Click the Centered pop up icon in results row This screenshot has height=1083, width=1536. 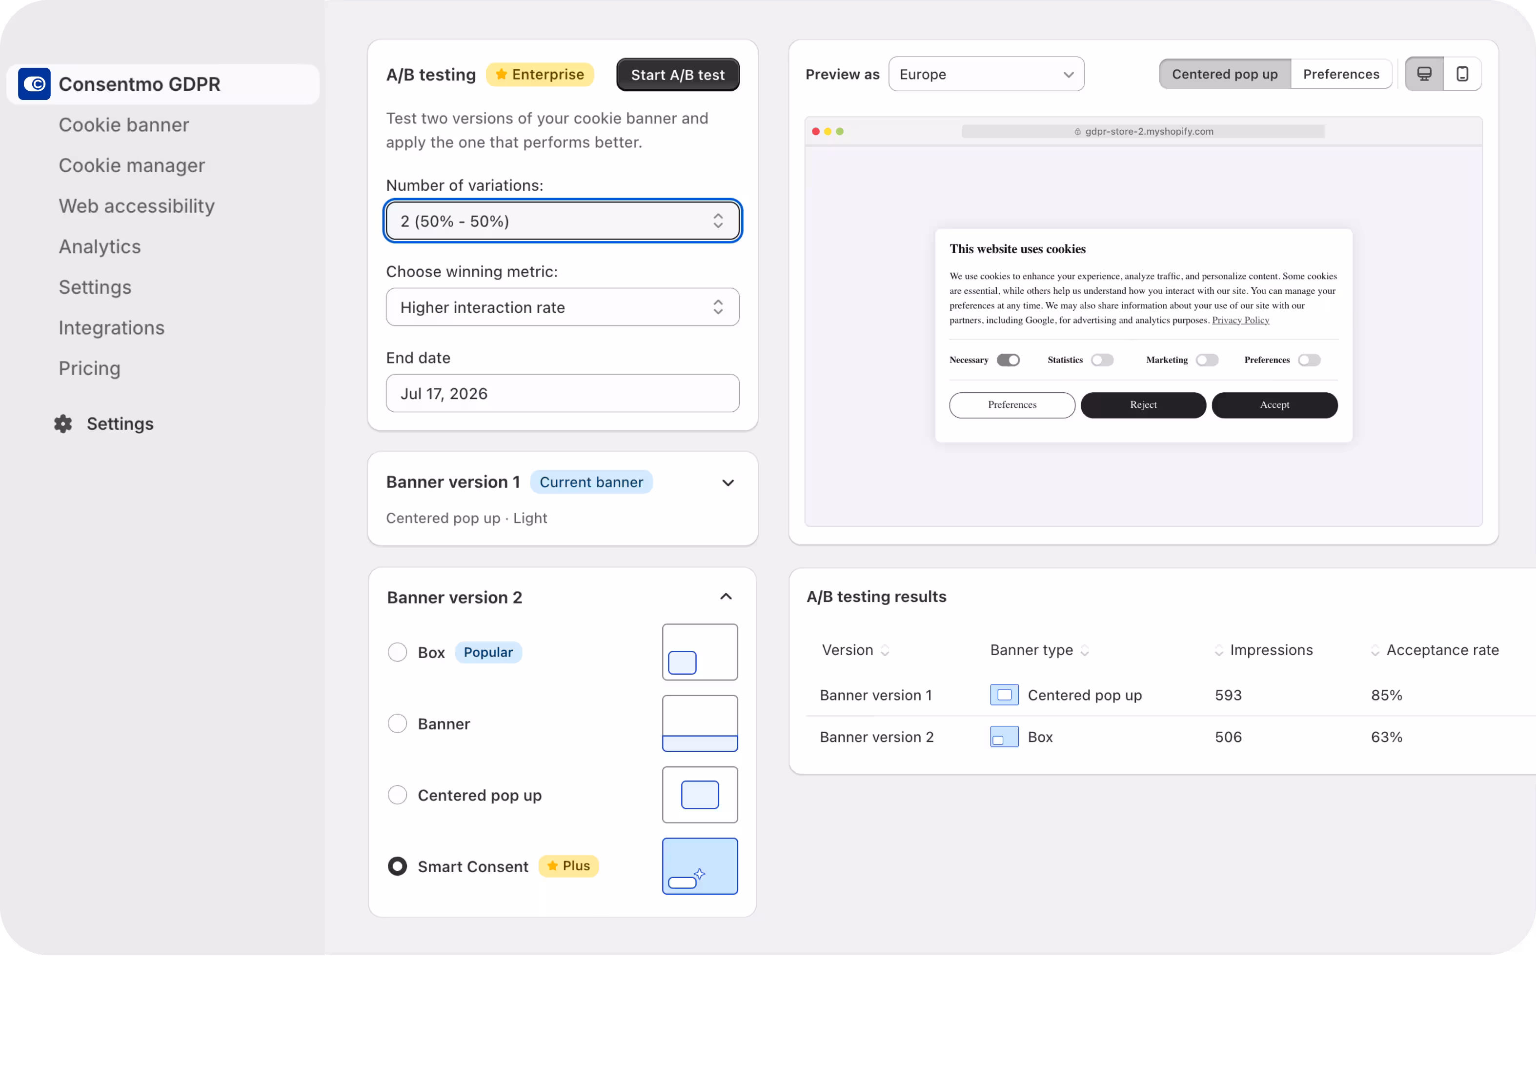click(1004, 695)
